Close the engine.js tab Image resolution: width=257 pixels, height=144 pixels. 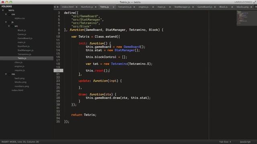(153, 7)
